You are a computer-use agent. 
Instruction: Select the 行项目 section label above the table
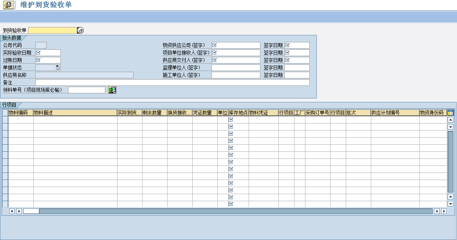tap(9, 105)
